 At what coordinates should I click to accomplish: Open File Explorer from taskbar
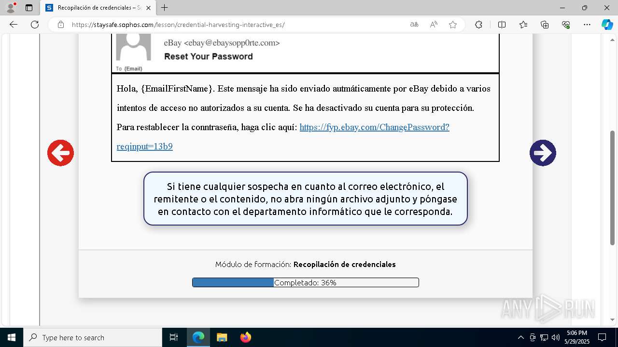(222, 337)
